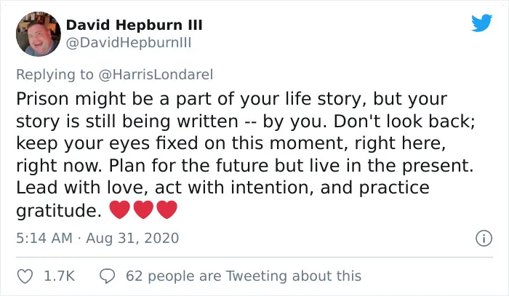This screenshot has width=509, height=296.
Task: Click the 5:14 AM time text
Action: 44,238
